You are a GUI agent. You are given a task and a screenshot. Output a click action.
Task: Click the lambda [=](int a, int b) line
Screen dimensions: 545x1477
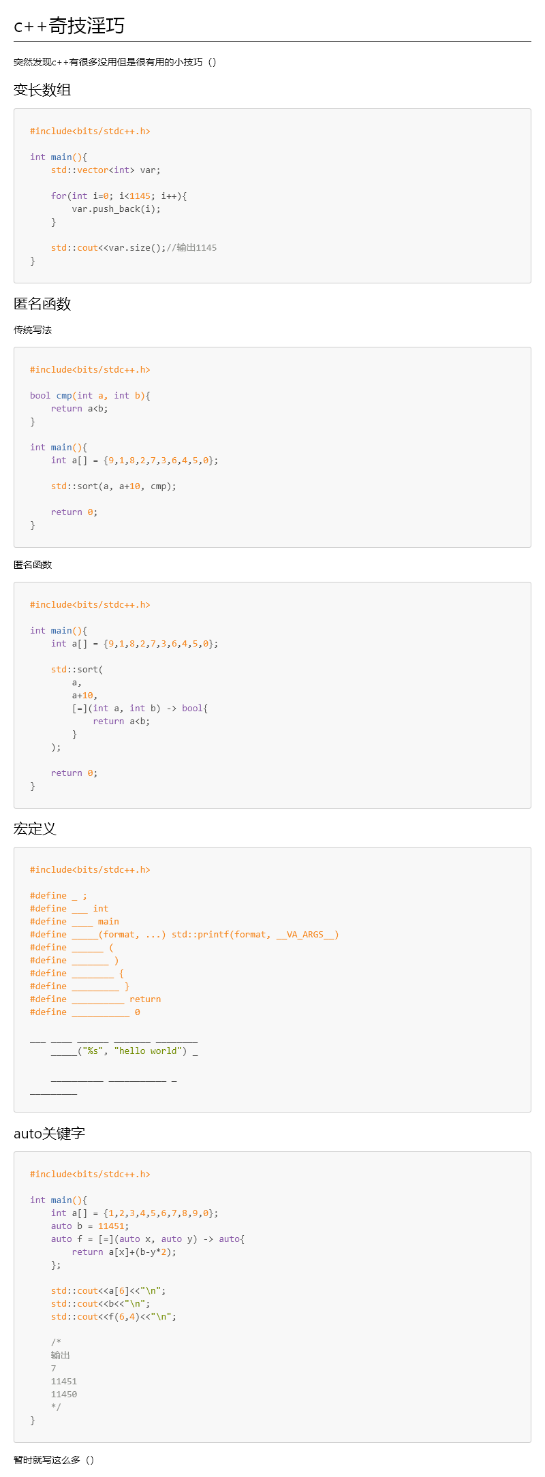coord(140,709)
